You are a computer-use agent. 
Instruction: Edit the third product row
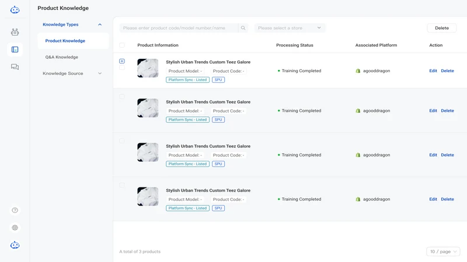tap(433, 155)
